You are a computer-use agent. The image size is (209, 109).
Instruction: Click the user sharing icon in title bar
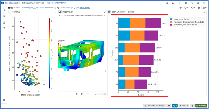click(x=173, y=3)
